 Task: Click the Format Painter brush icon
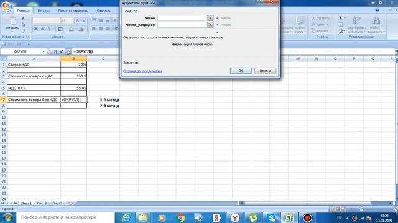pyautogui.click(x=23, y=30)
